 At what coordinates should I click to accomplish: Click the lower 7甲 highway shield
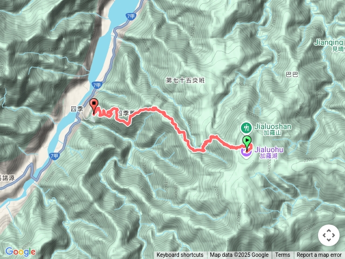tap(54, 156)
